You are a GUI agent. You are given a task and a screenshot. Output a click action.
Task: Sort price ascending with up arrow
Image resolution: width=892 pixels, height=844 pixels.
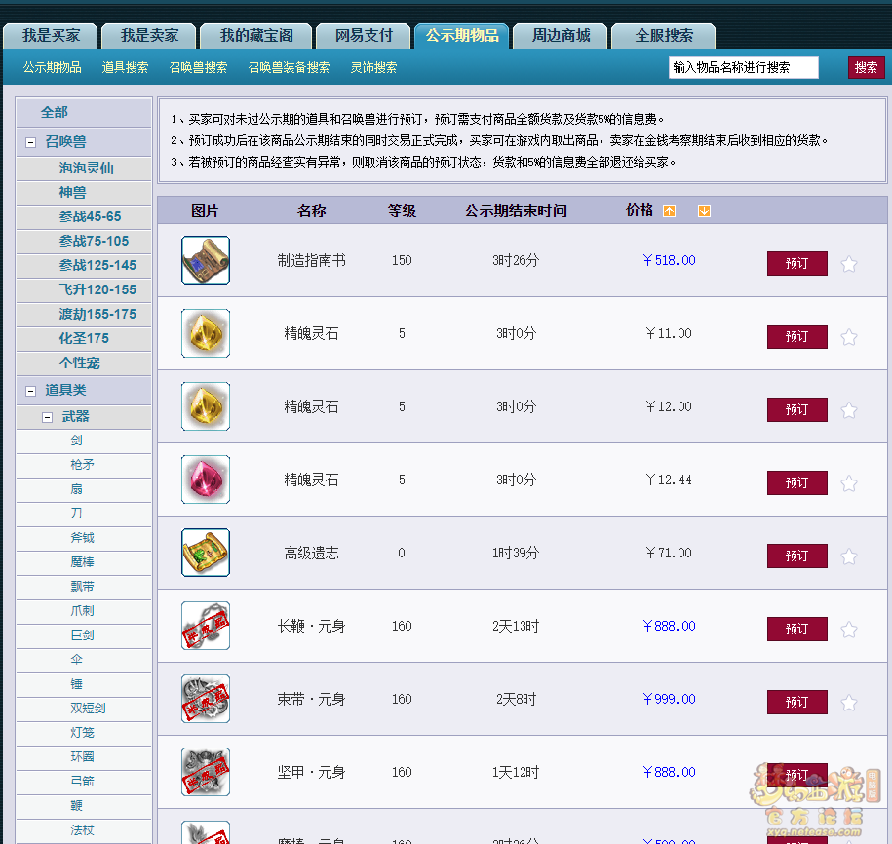point(669,211)
